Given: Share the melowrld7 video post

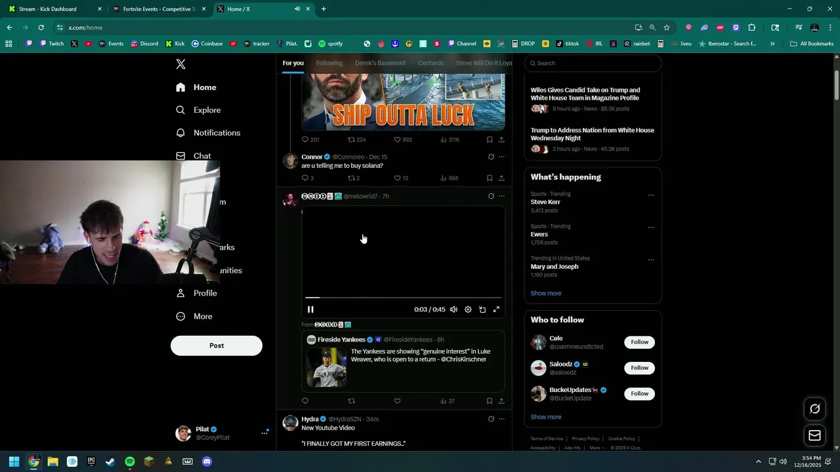Looking at the screenshot, I should (501, 401).
